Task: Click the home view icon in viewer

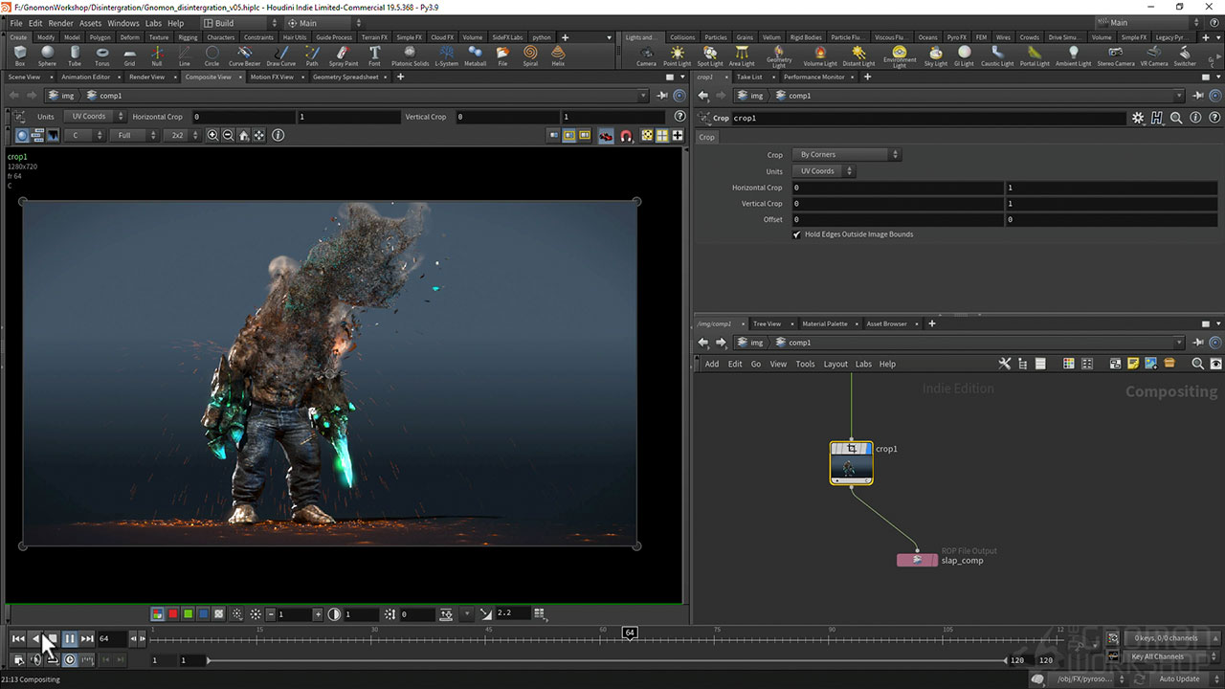Action: pyautogui.click(x=244, y=136)
